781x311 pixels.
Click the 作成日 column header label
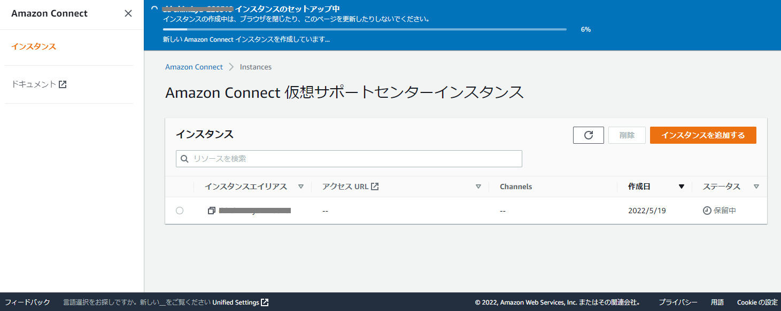pos(639,186)
